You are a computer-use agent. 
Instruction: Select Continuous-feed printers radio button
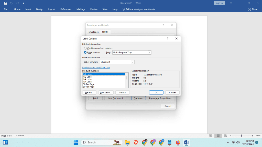click(x=85, y=48)
